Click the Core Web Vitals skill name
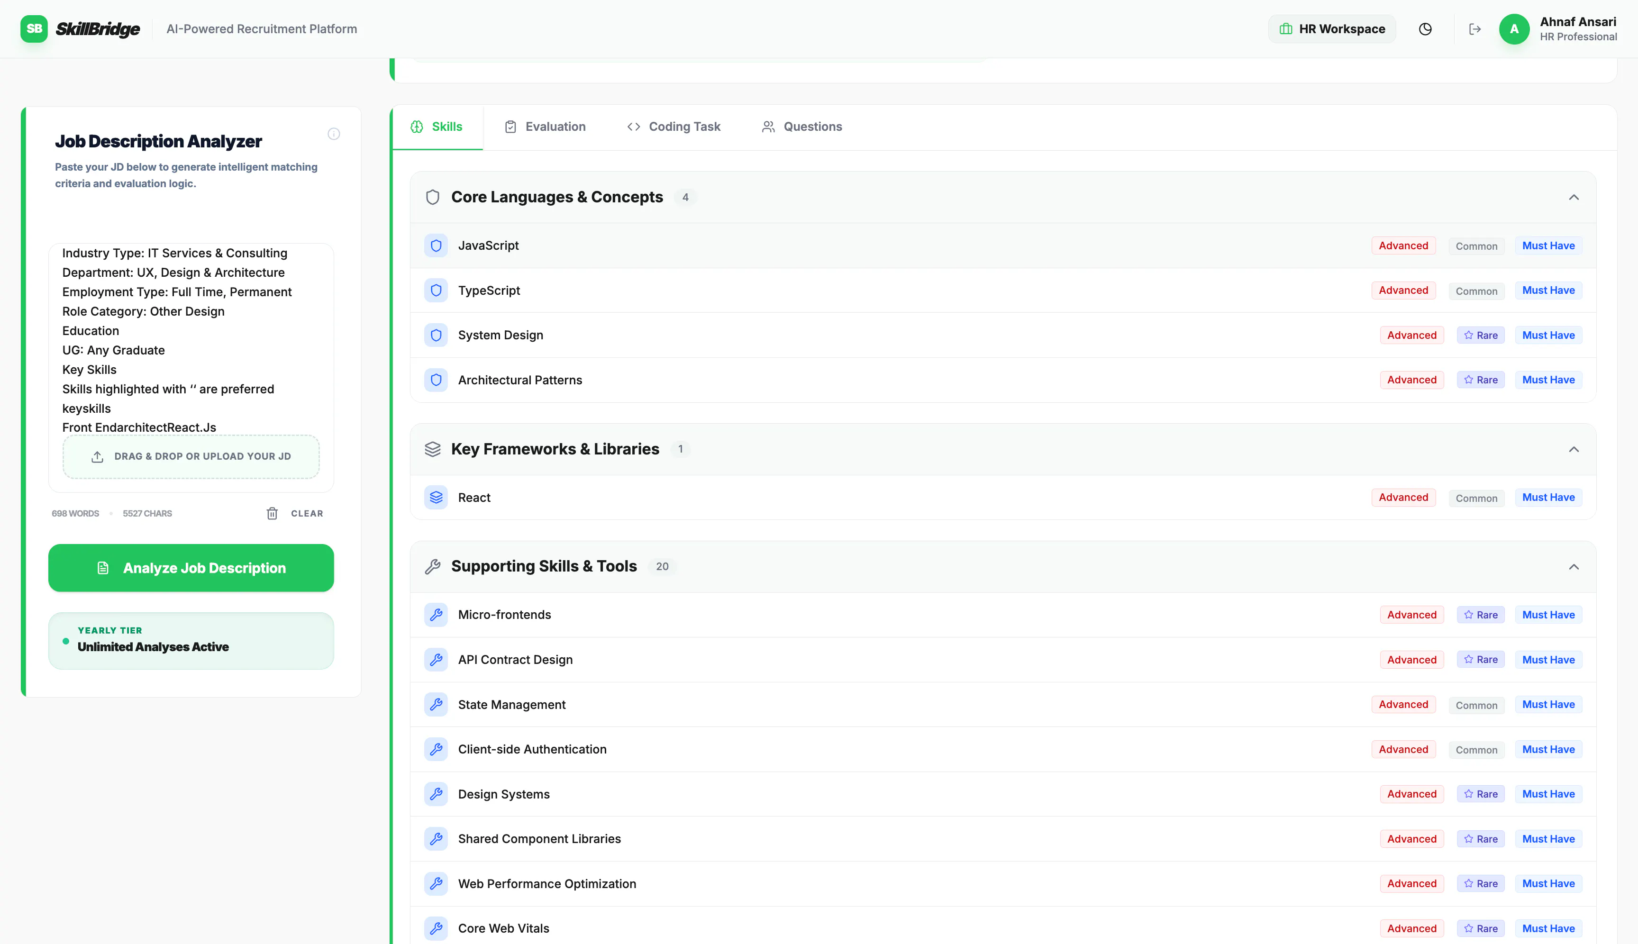 [504, 928]
